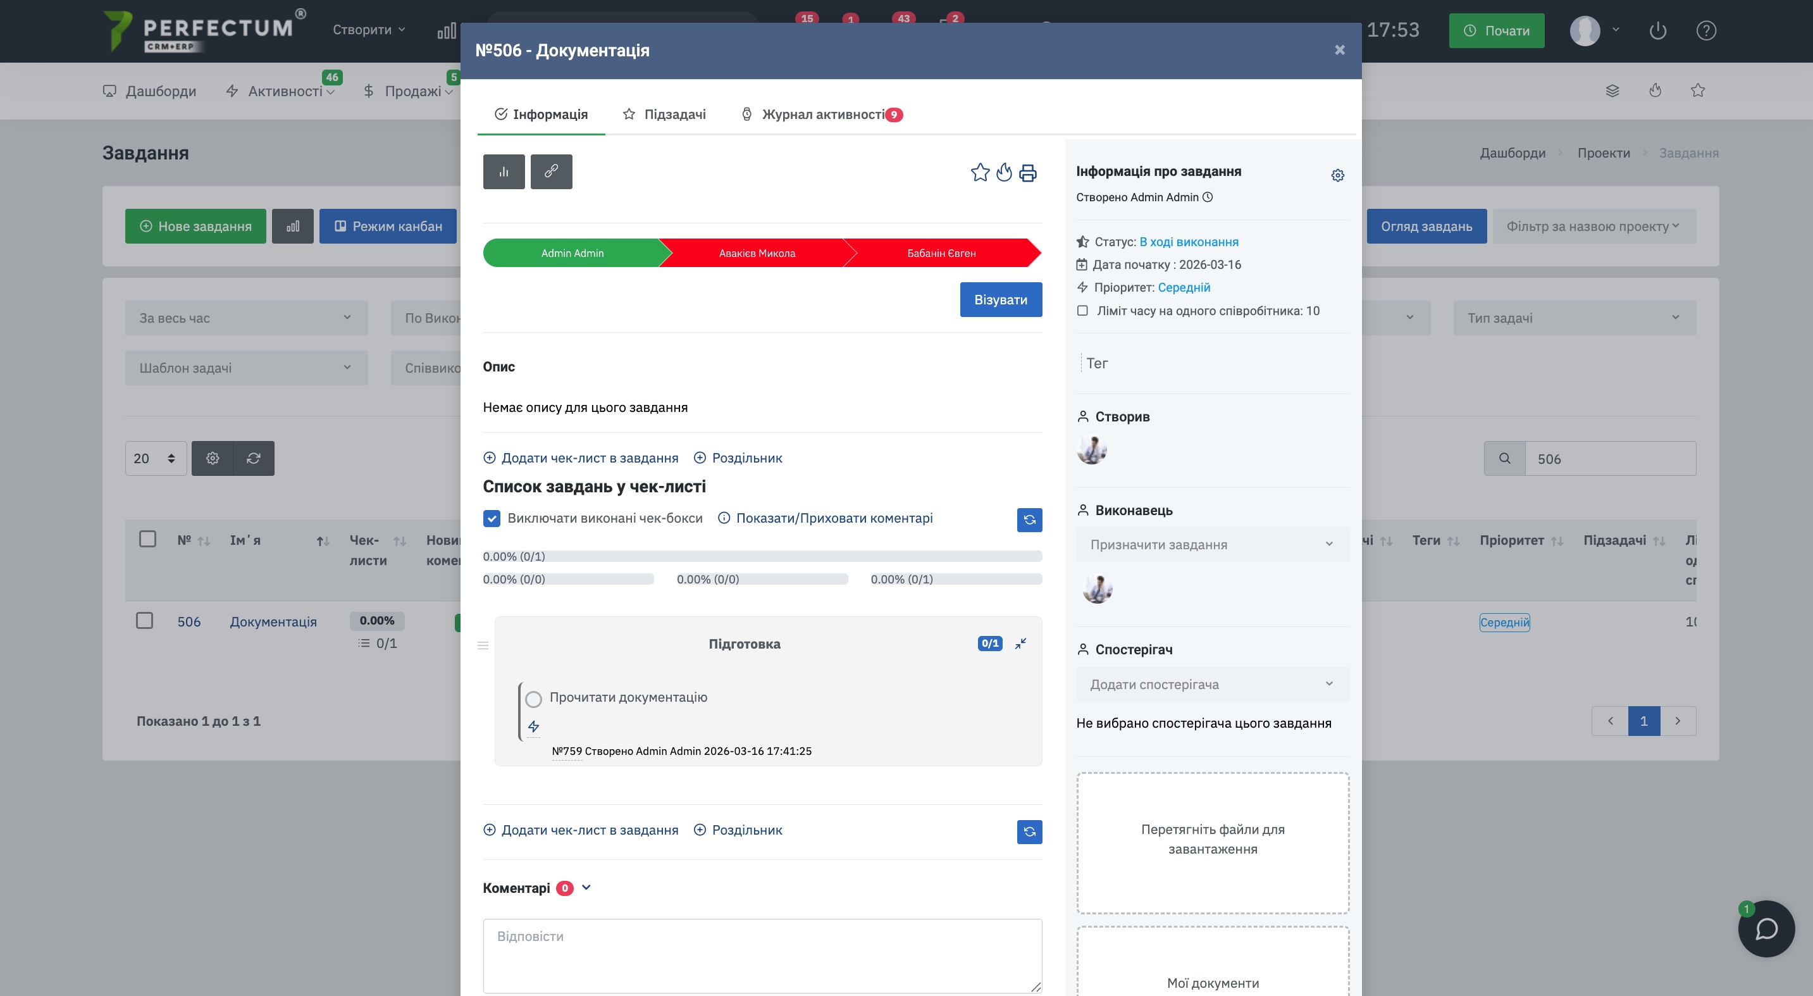1813x996 pixels.
Task: Open task statistics bar chart button
Action: [503, 171]
